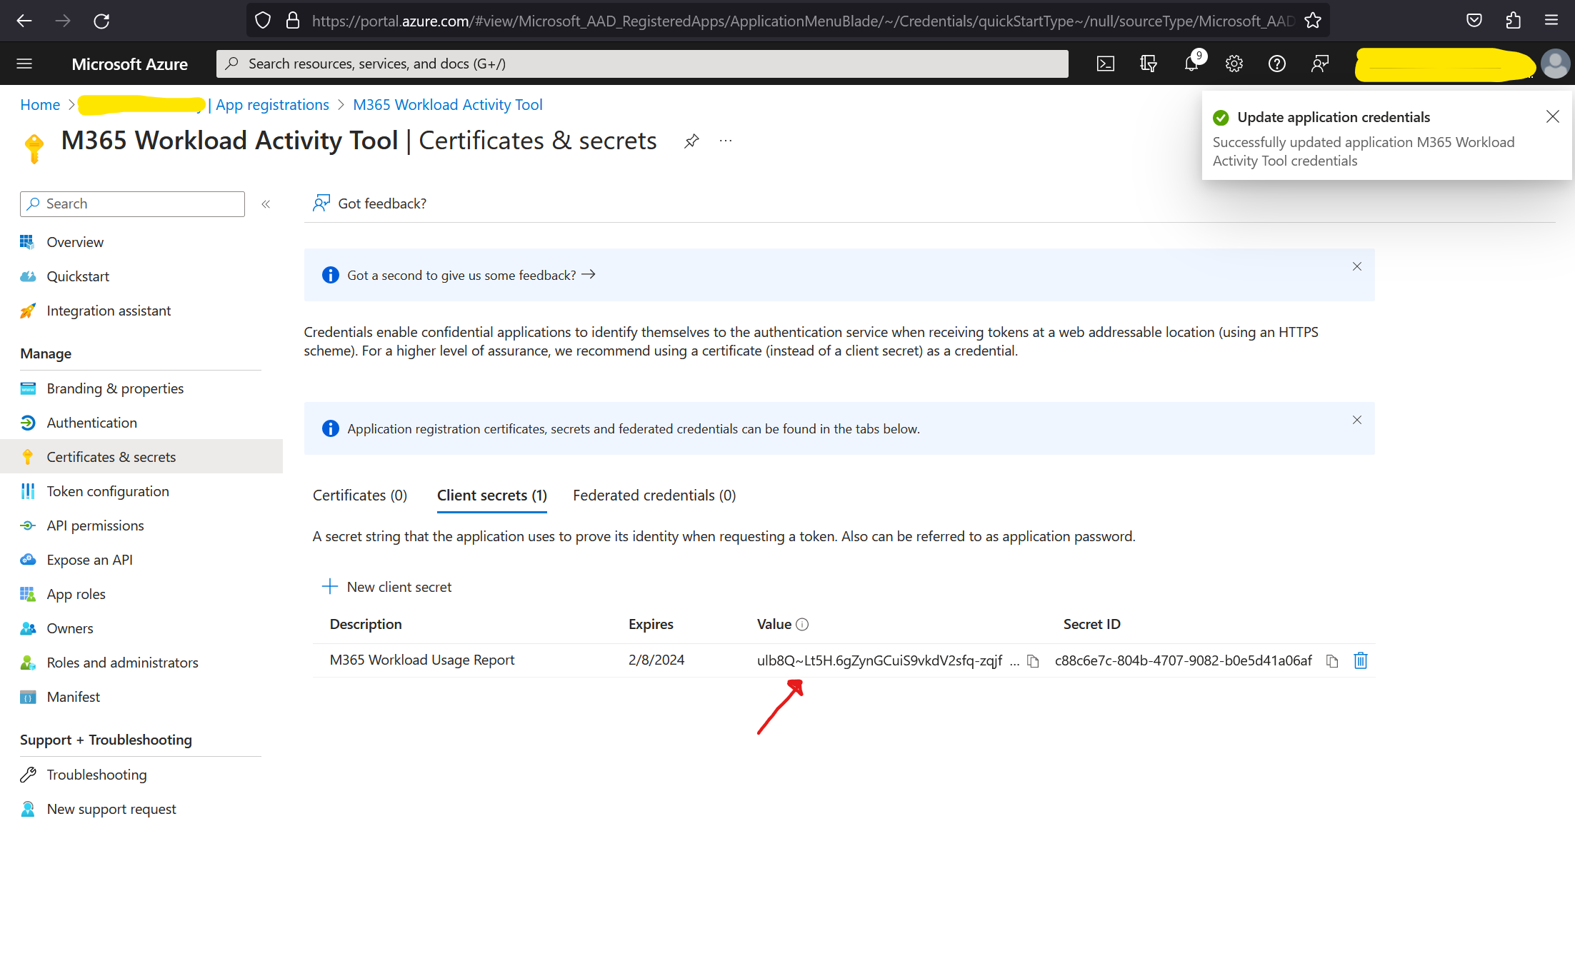1575x971 pixels.
Task: Open the top bar Feedback icon
Action: (x=1319, y=64)
